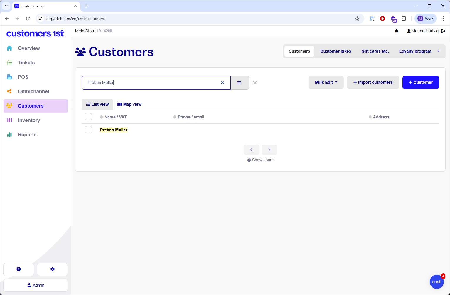Viewport: 450px width, 295px height.
Task: Open settings gear button in sidebar
Action: pos(52,269)
